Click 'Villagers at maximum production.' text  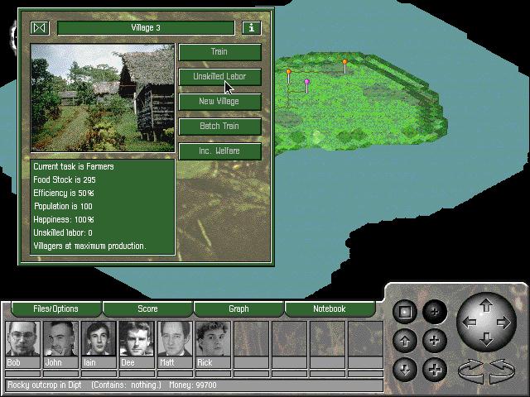point(89,246)
